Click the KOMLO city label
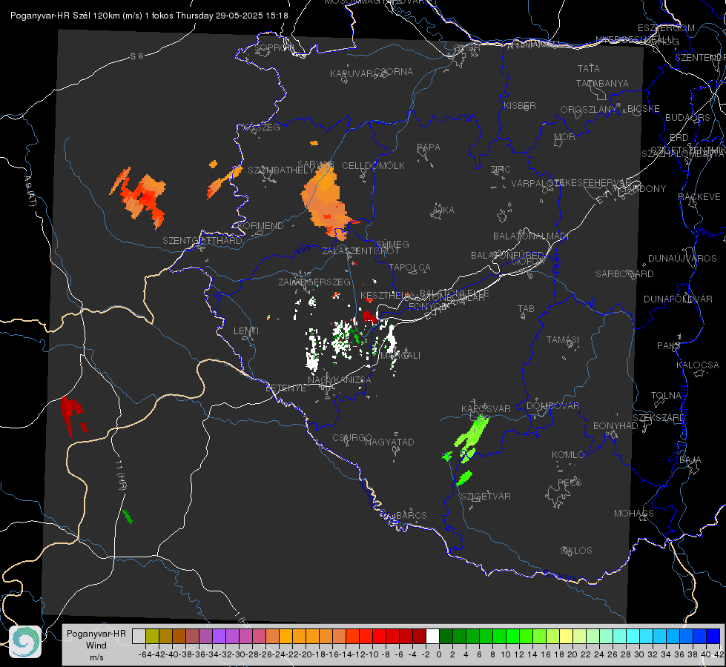Screen dimensions: 726x667 coord(568,455)
